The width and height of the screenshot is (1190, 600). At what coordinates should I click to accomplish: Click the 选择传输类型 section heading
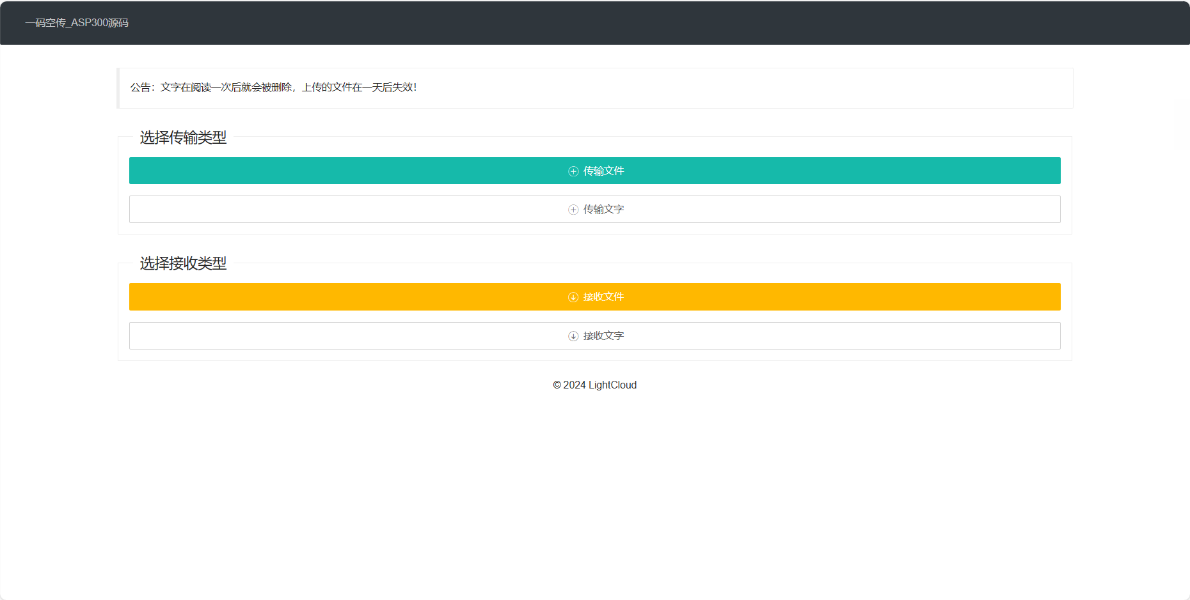[184, 137]
